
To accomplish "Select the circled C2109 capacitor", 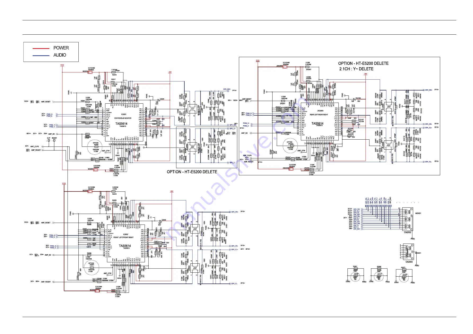I will tap(356, 277).
